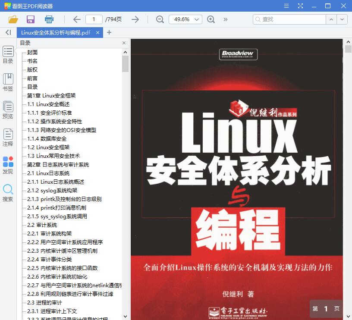Go to previous page with left arrow
The height and width of the screenshot is (320, 352).
click(x=77, y=19)
